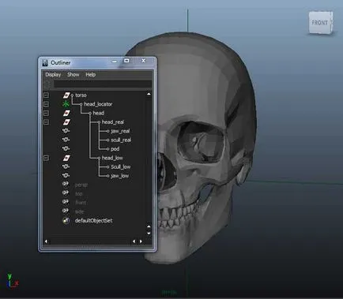The image size is (343, 299).
Task: Collapse the torso node
Action: [x=46, y=95]
